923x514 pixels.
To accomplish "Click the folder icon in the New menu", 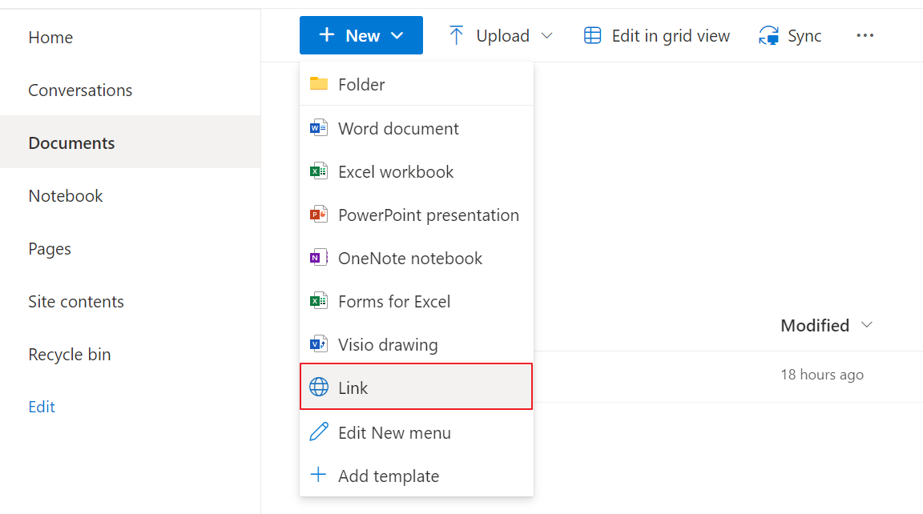I will 319,83.
